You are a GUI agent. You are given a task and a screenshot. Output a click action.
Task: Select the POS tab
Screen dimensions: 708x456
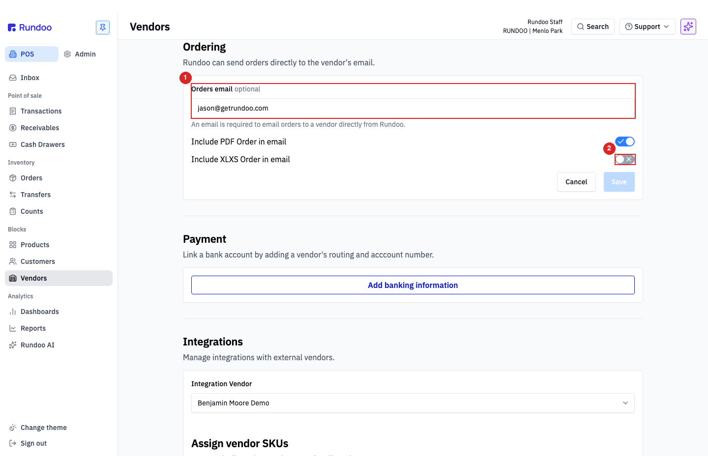(31, 54)
